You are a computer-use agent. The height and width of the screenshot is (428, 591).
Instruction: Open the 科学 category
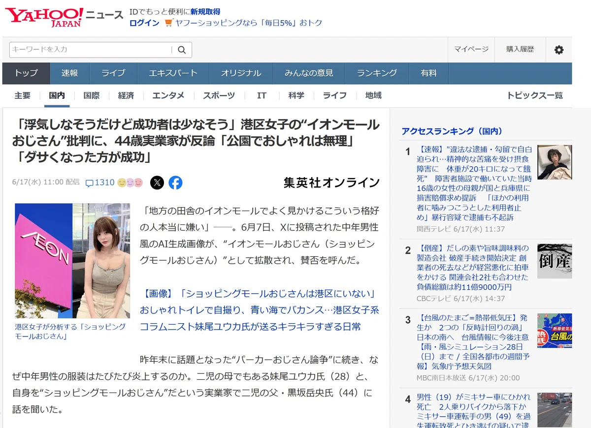(296, 95)
